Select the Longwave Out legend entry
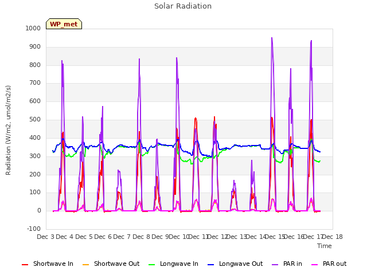This screenshot has height=275, width=367. coord(235,264)
